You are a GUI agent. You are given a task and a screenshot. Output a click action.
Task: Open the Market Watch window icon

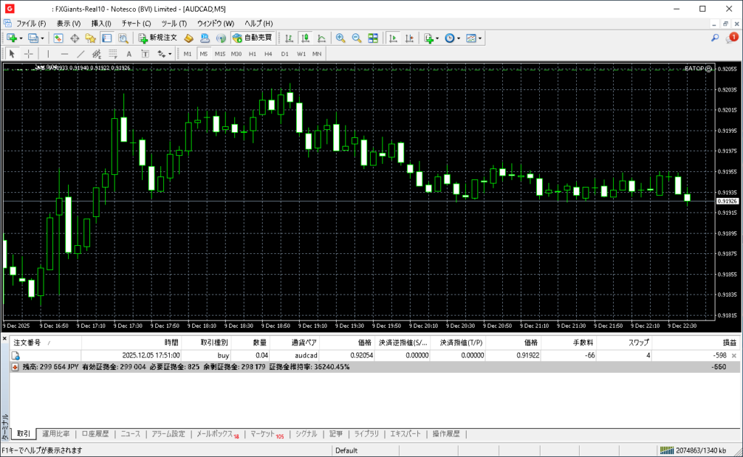click(x=59, y=38)
